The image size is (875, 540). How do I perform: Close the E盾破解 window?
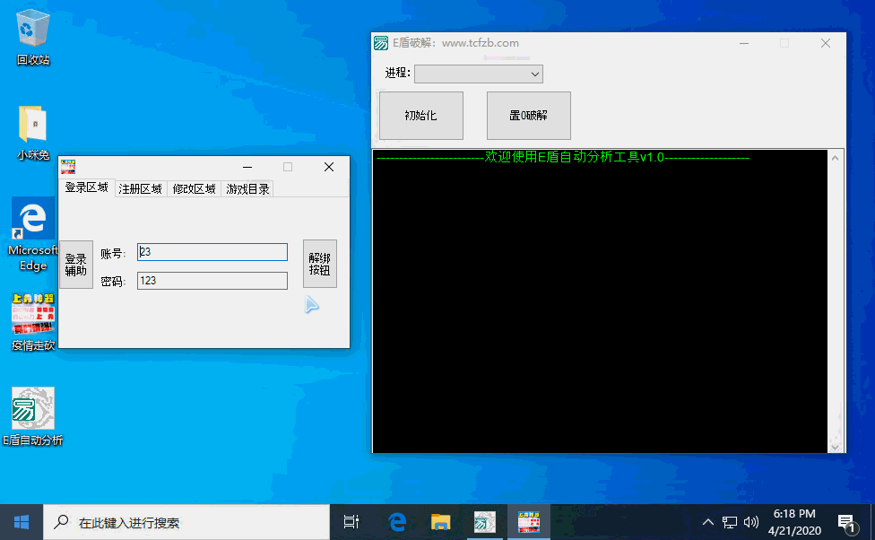[x=826, y=43]
